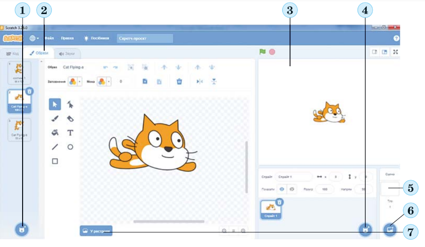This screenshot has height=247, width=425.
Task: Open help via question mark icon
Action: (x=396, y=38)
